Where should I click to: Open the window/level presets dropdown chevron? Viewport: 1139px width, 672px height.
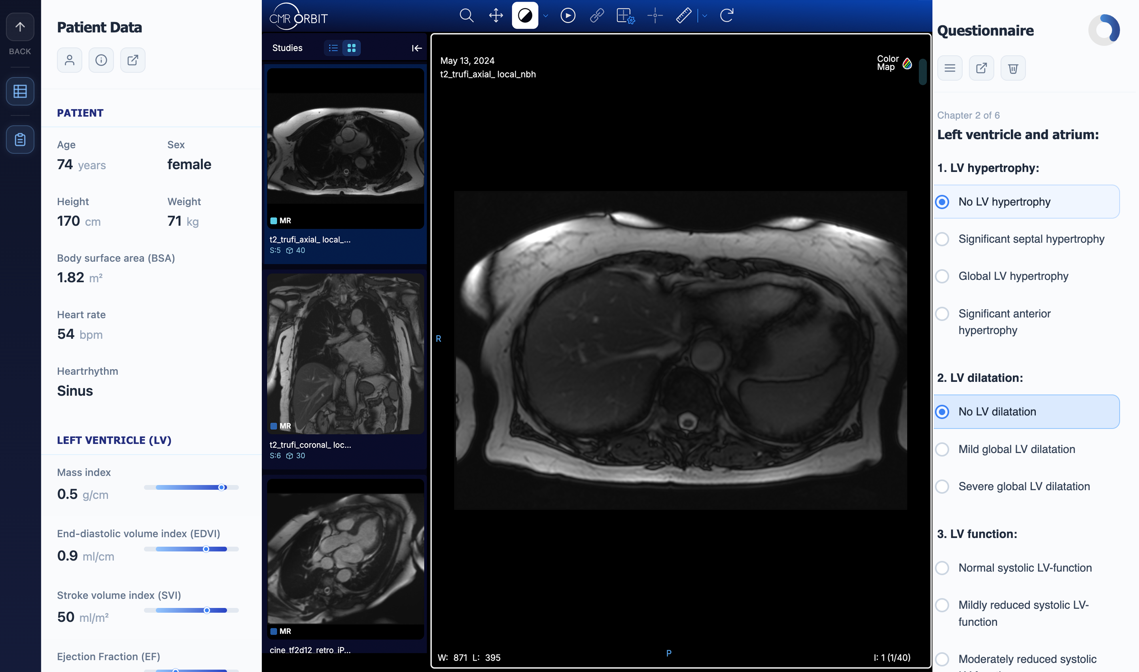(545, 16)
